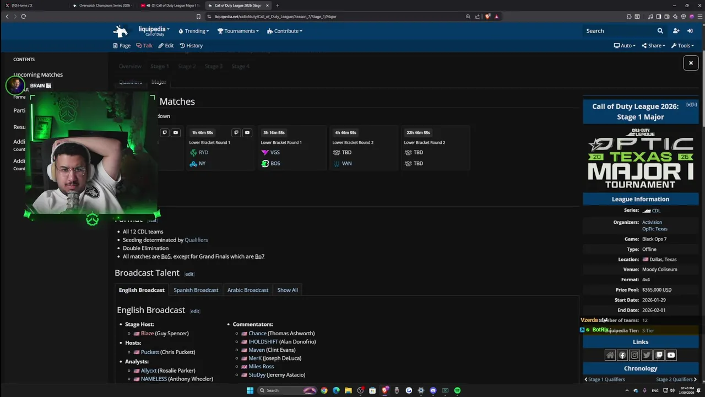705x397 pixels.
Task: Open Upcoming Matches in contents sidebar
Action: (x=38, y=74)
